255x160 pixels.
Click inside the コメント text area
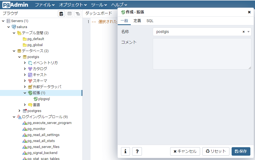202,54
